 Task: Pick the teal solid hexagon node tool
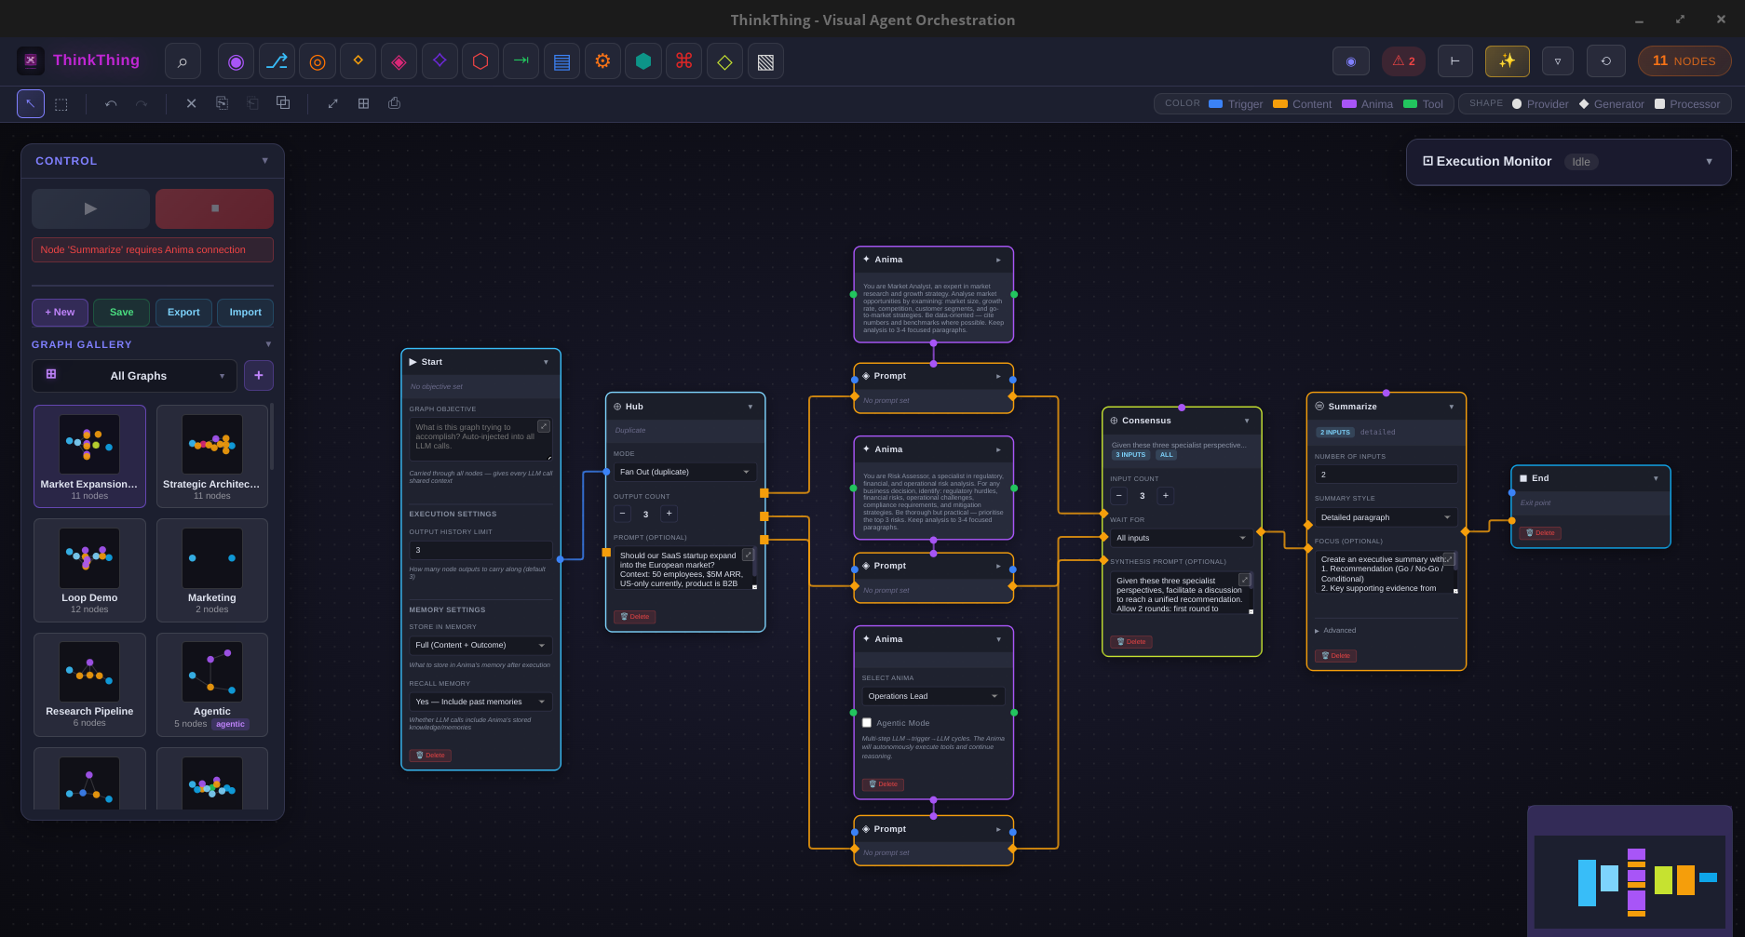click(643, 61)
